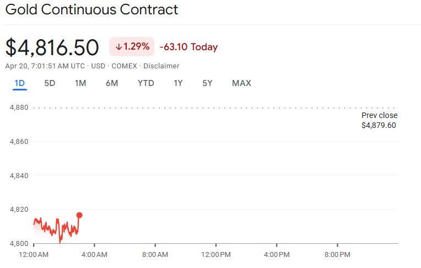This screenshot has width=421, height=268.
Task: Click the -63.10 Today change text
Action: click(188, 47)
